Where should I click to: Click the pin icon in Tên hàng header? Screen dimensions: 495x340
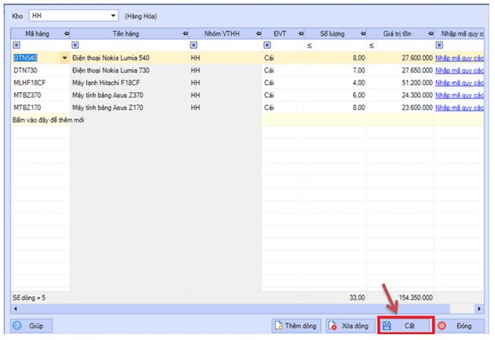(x=182, y=34)
